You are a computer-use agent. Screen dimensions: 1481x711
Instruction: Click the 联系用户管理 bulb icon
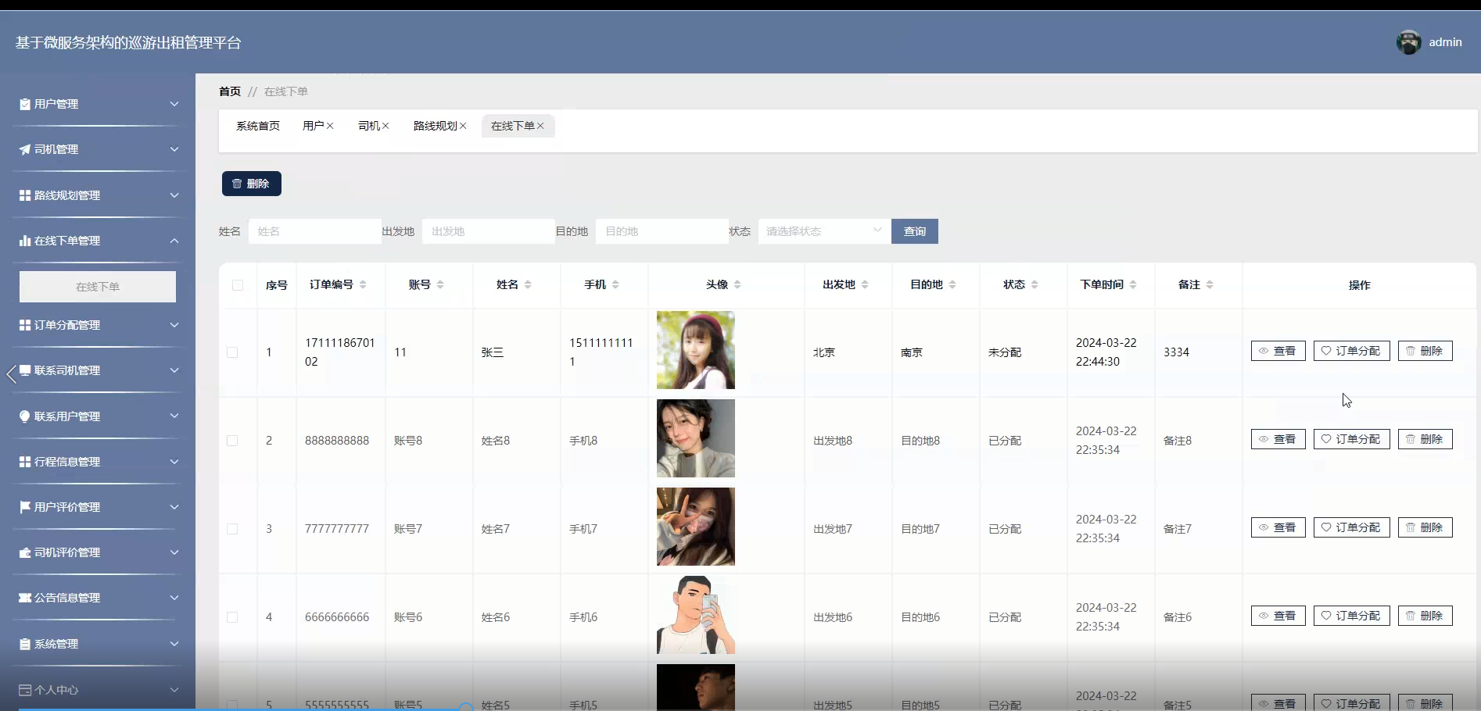coord(25,416)
